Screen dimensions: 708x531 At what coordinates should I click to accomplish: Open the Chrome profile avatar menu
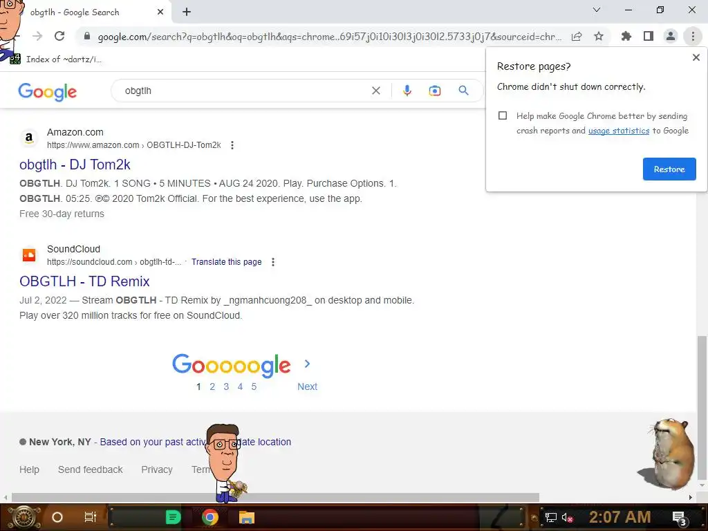(x=671, y=36)
